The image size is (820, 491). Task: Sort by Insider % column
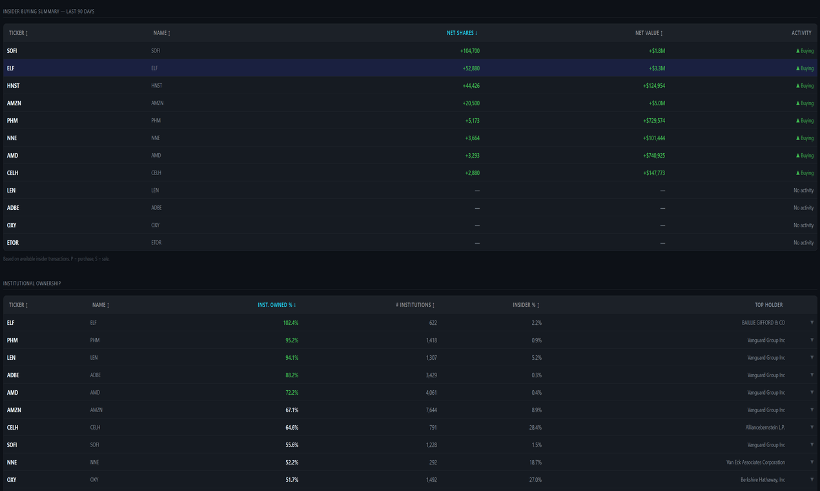click(526, 305)
